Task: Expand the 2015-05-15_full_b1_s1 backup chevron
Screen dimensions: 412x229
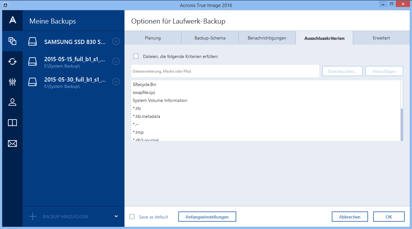Action: [116, 61]
